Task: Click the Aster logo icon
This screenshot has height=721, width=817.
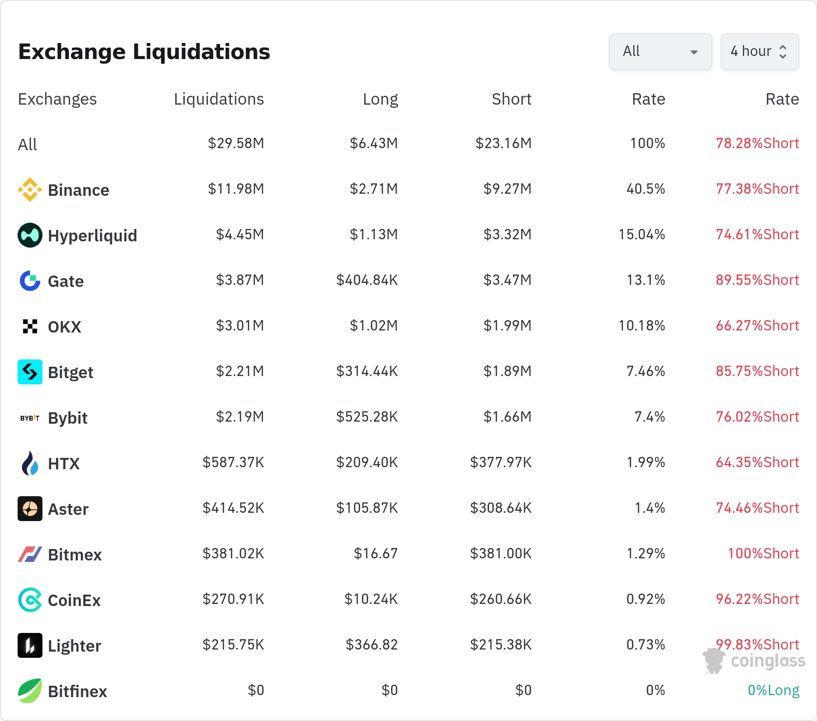Action: point(30,509)
